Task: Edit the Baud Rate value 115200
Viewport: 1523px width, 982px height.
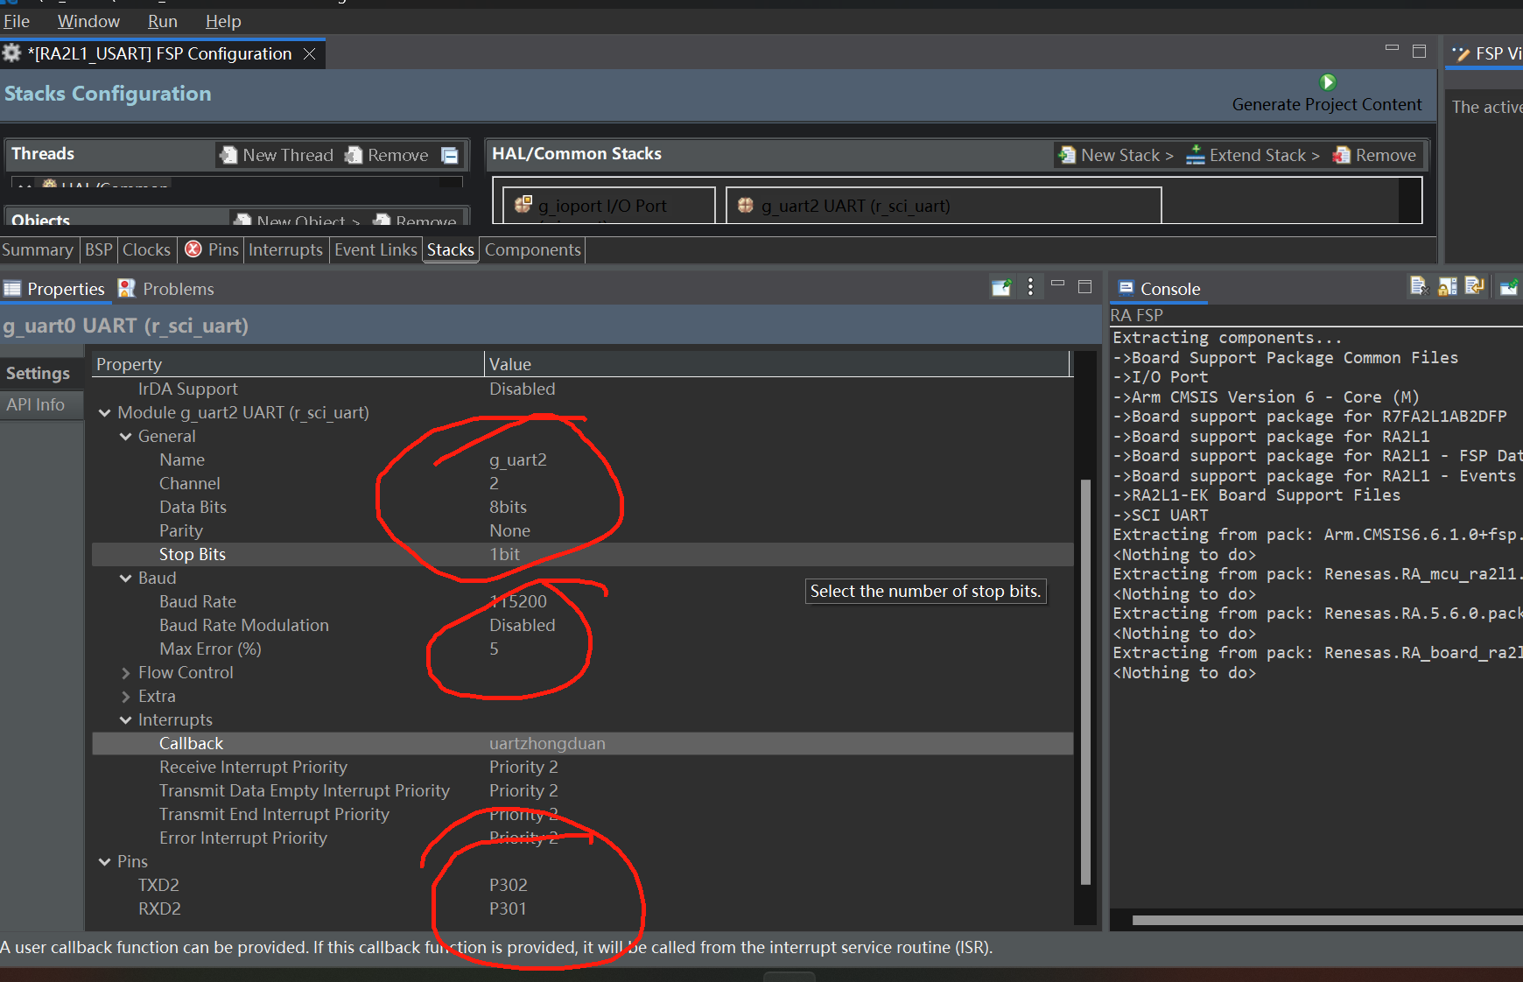Action: (518, 601)
